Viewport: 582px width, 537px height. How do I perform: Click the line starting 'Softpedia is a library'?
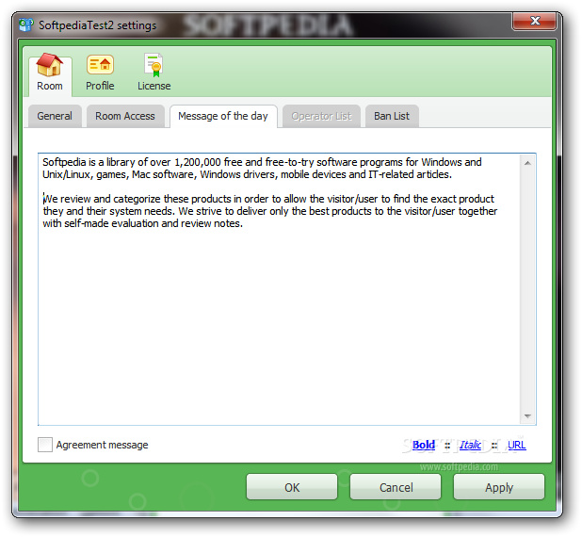[x=262, y=162]
